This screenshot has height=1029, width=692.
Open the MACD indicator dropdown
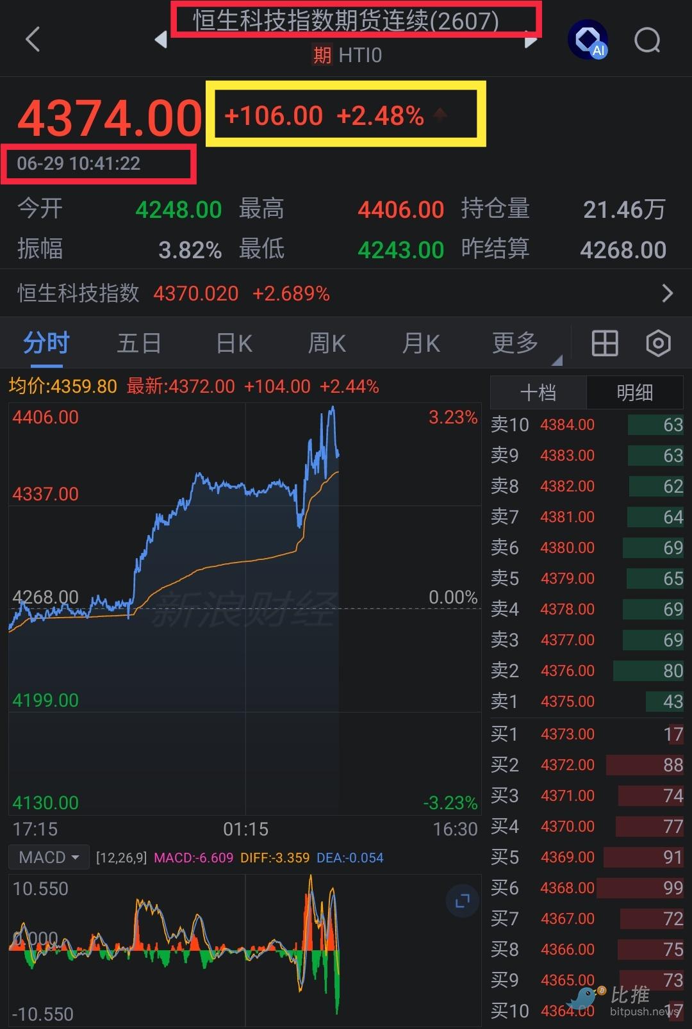pos(49,857)
